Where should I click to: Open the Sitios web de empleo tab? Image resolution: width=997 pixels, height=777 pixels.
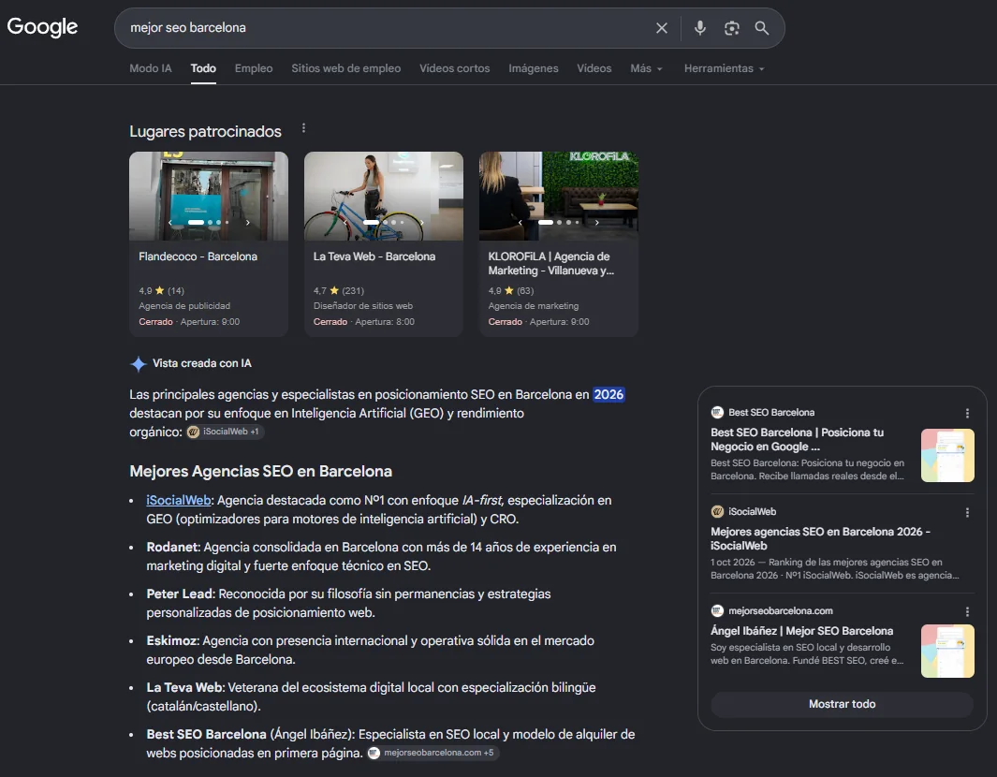[x=345, y=68]
